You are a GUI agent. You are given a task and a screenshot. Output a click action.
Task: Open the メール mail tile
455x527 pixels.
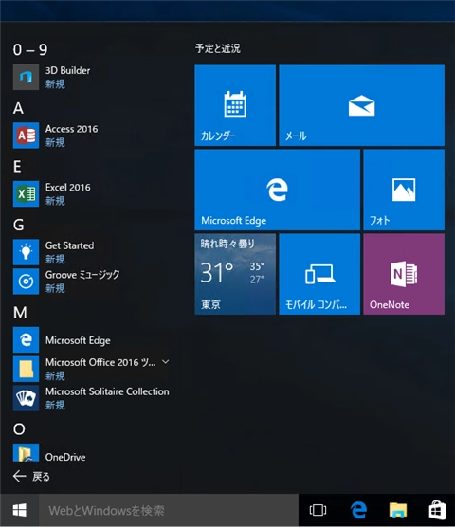point(361,105)
